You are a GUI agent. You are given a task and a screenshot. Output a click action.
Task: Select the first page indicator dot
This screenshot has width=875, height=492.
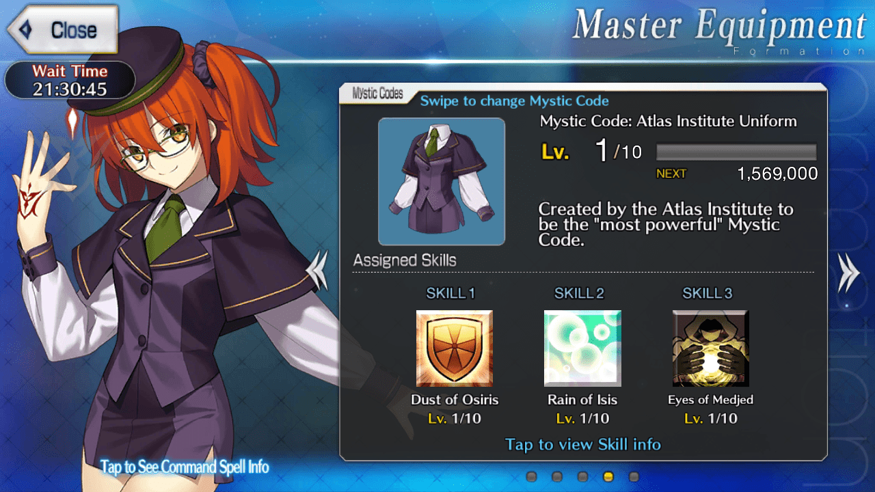[x=532, y=476]
